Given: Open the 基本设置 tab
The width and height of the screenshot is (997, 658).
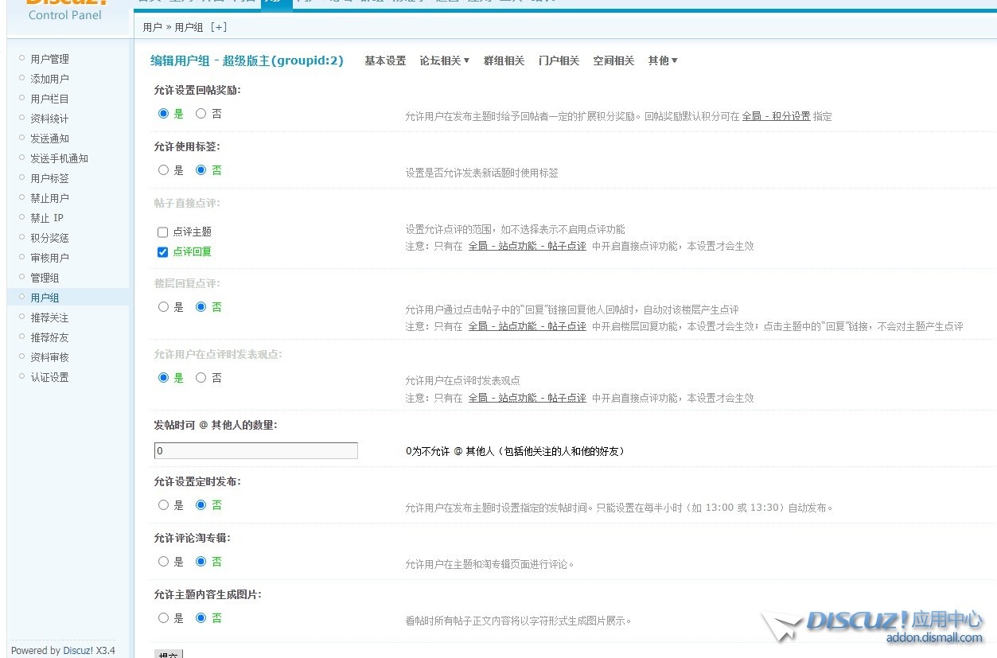Looking at the screenshot, I should [385, 61].
